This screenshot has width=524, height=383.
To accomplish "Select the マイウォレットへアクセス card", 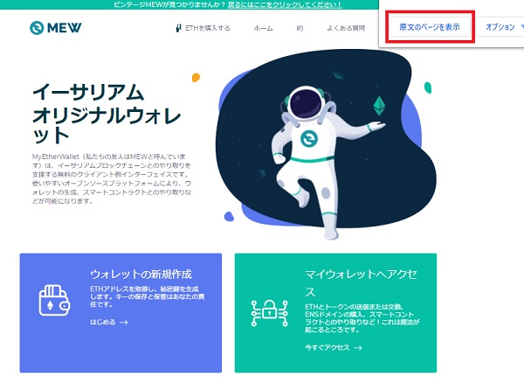I will (335, 313).
